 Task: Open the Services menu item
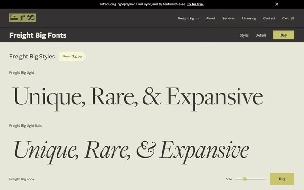(228, 18)
